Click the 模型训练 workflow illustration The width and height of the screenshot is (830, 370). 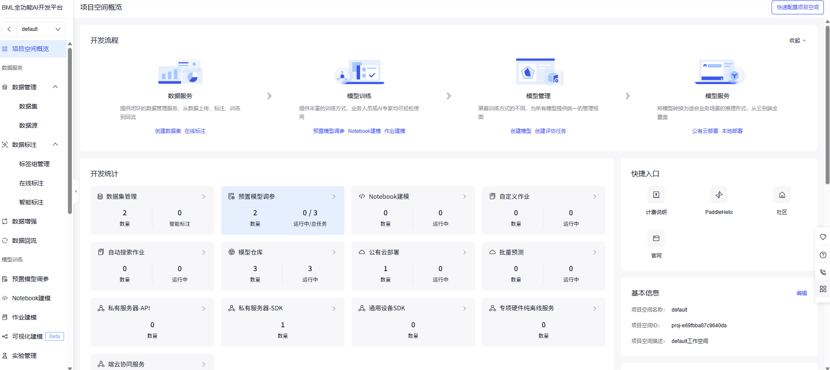tap(359, 71)
